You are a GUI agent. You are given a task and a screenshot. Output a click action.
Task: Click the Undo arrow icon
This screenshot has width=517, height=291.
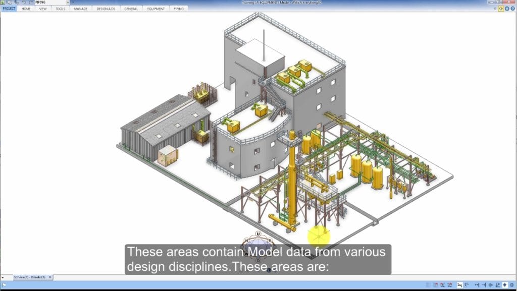point(24,2)
